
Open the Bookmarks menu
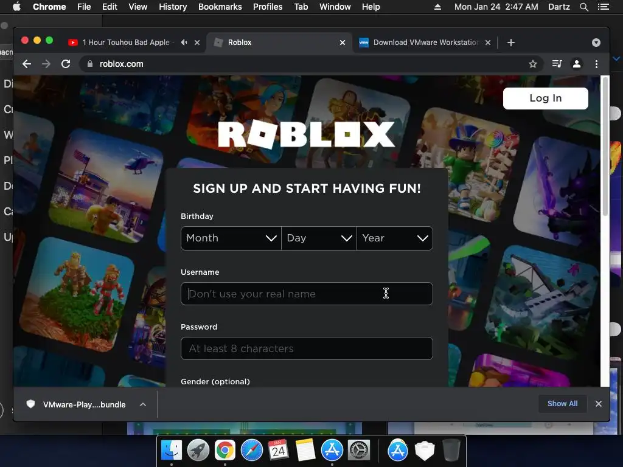point(220,7)
